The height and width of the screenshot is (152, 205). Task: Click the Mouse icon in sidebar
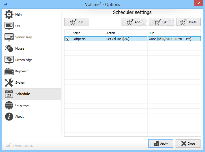(x=9, y=48)
